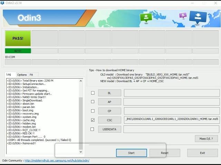Select log line 'Removed!!'
This screenshot has width=221, height=165.
click(x=21, y=143)
